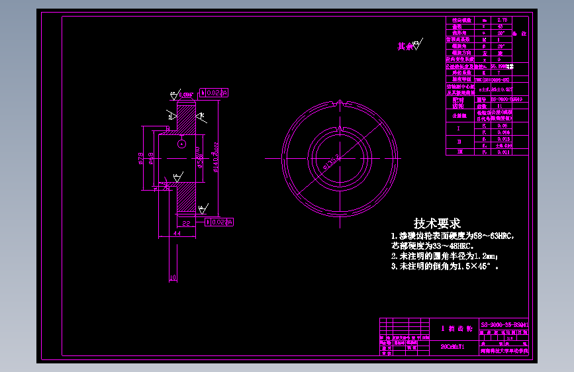Click the title block part name '1 档齿轮'
The width and height of the screenshot is (574, 372).
(x=457, y=328)
